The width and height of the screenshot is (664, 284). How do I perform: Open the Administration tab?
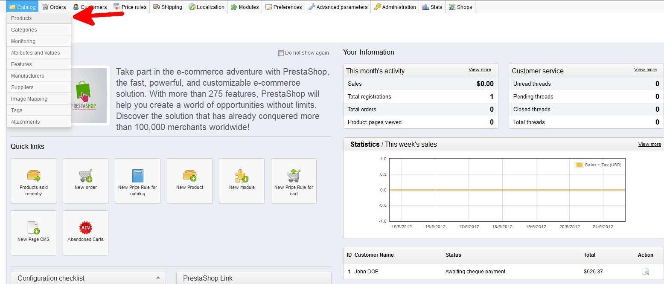click(x=395, y=7)
